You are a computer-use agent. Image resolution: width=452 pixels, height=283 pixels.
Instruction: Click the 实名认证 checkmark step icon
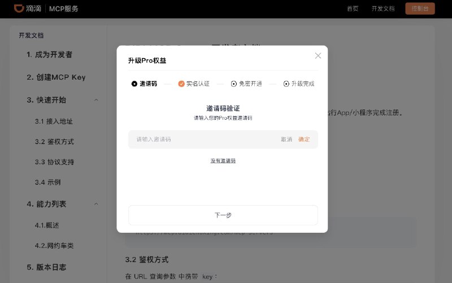click(x=181, y=84)
